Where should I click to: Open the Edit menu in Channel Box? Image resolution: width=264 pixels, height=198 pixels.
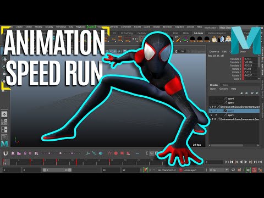click(224, 52)
